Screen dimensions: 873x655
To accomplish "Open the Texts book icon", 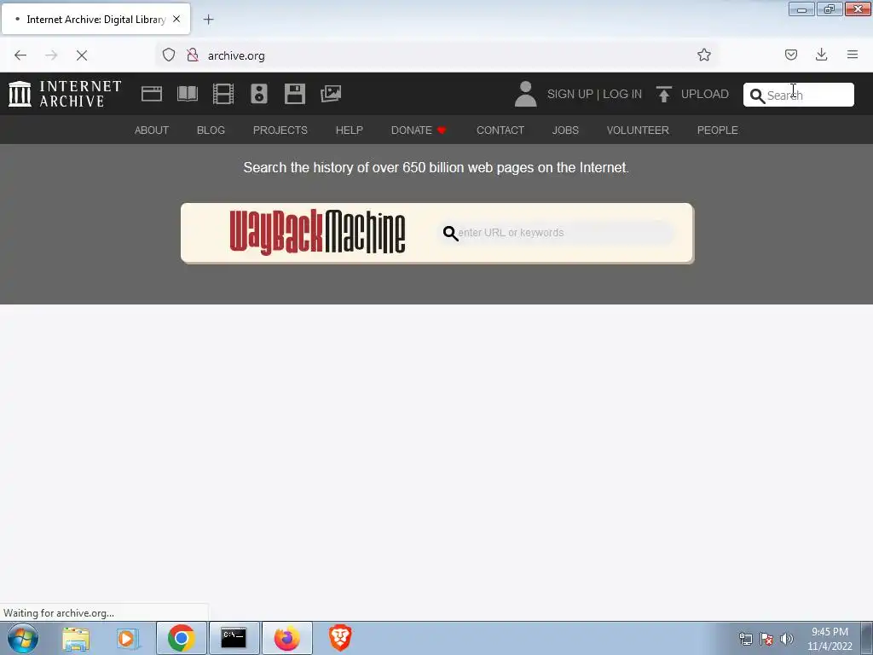I will (187, 94).
